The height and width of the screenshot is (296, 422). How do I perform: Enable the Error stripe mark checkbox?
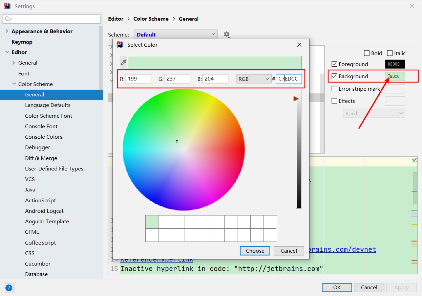click(334, 89)
